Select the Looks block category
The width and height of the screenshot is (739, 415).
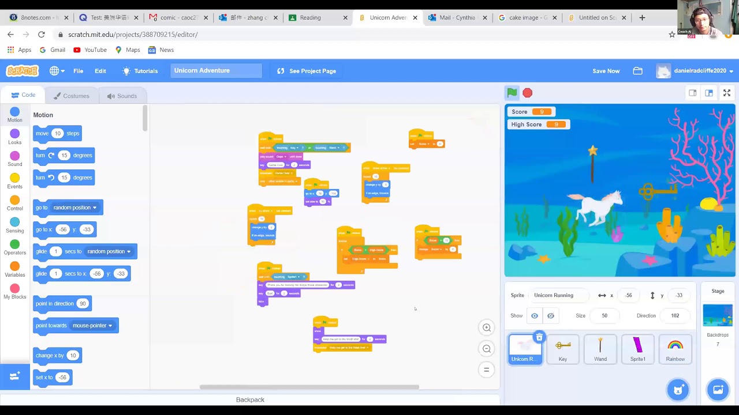click(15, 137)
